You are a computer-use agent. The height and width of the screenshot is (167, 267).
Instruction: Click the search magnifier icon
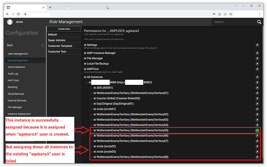pyautogui.click(x=259, y=22)
